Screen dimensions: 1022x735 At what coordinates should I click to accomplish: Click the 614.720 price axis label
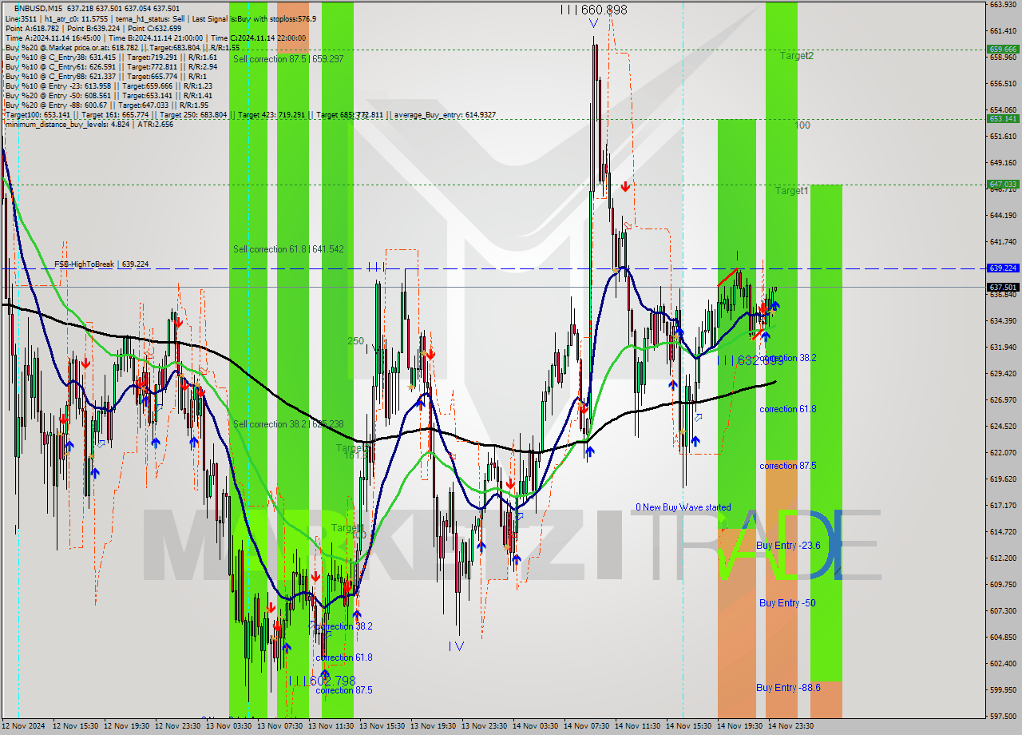click(x=1003, y=532)
